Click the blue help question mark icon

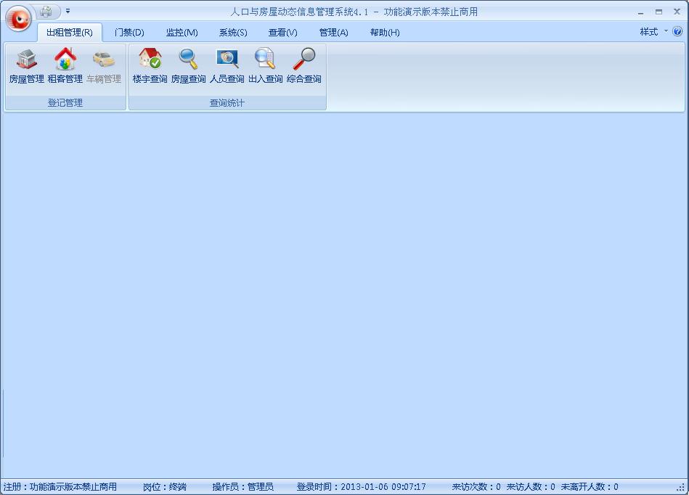coord(677,31)
